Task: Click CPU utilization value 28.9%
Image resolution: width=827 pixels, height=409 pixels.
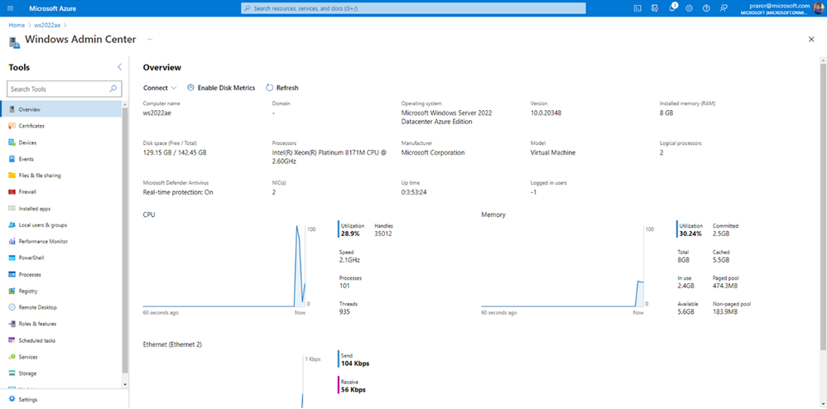Action: click(x=350, y=233)
